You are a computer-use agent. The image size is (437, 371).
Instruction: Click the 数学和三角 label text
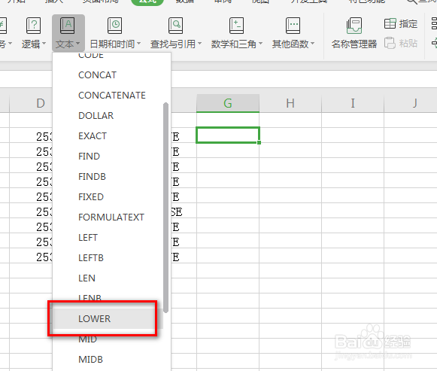[x=234, y=44]
